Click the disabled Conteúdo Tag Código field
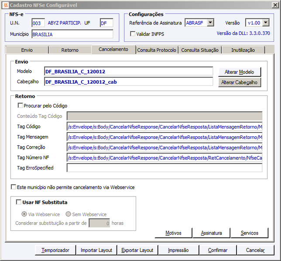Viewport: 281px width, 261px height. tap(164, 116)
